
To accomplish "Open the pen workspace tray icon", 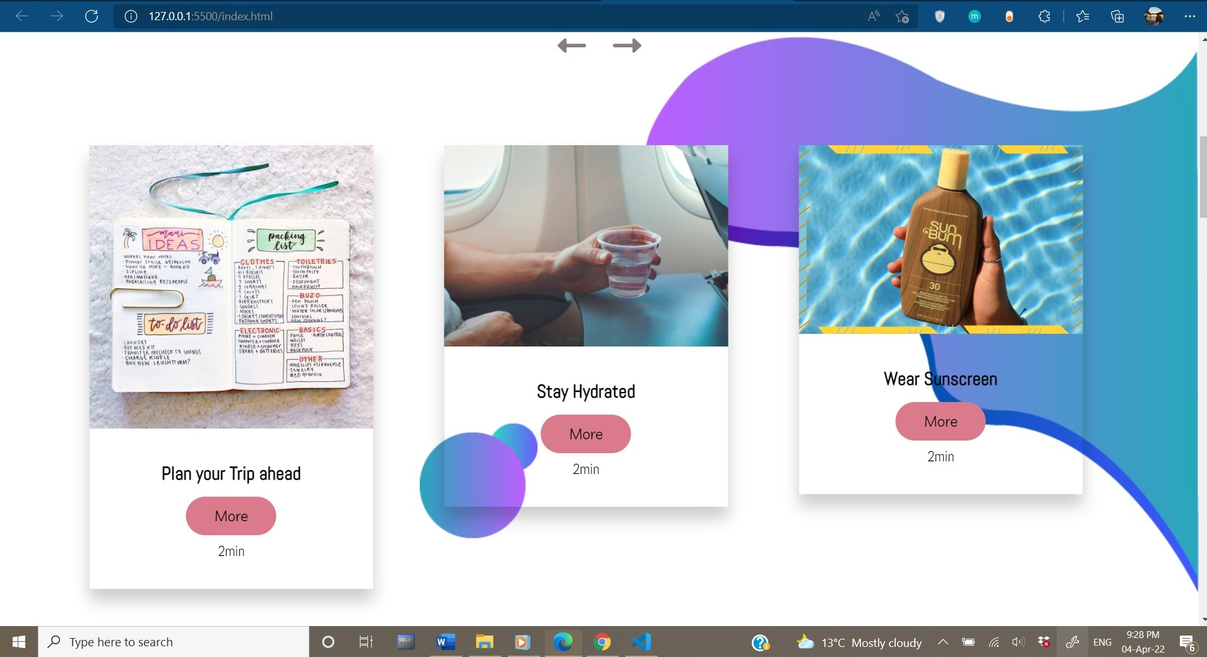I will pos(1072,642).
